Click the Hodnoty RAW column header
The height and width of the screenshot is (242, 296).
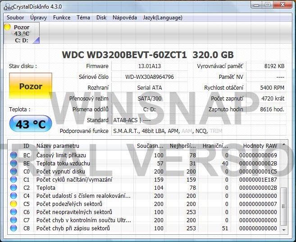click(x=255, y=146)
